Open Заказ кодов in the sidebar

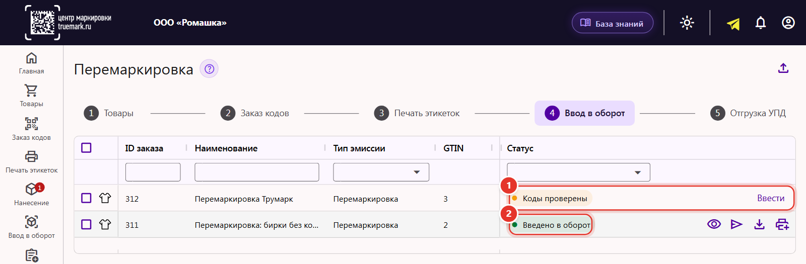click(31, 129)
